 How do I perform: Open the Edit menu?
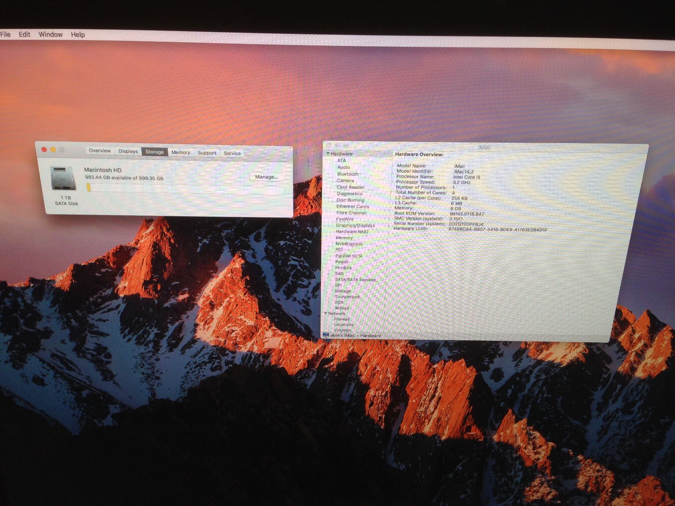coord(24,34)
